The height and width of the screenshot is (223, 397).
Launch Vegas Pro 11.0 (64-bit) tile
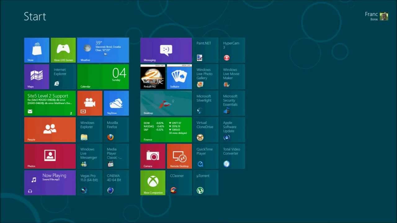pyautogui.click(x=90, y=183)
